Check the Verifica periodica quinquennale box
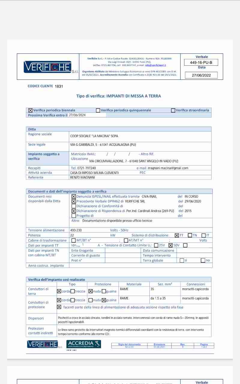Viewport: 240px width, 384px height. [x=98, y=110]
